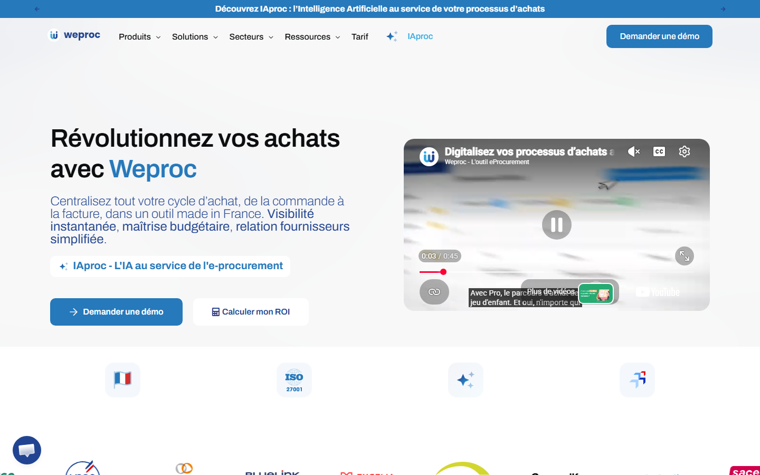Toggle video closed captions (CC)
The image size is (760, 475).
point(659,151)
